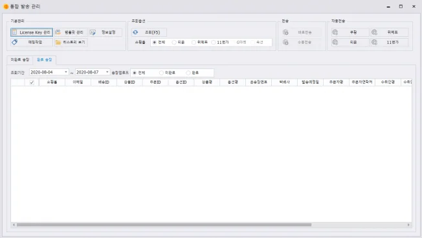This screenshot has width=422, height=238.
Task: Sort by the 주문자명 column header
Action: click(336, 83)
